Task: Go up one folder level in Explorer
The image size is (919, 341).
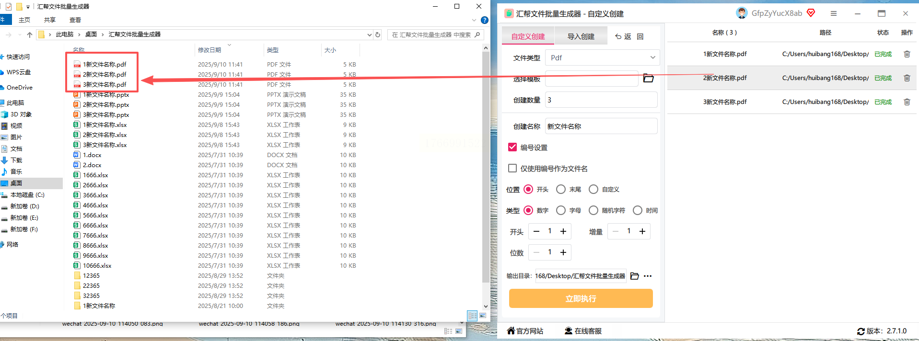Action: pyautogui.click(x=30, y=34)
